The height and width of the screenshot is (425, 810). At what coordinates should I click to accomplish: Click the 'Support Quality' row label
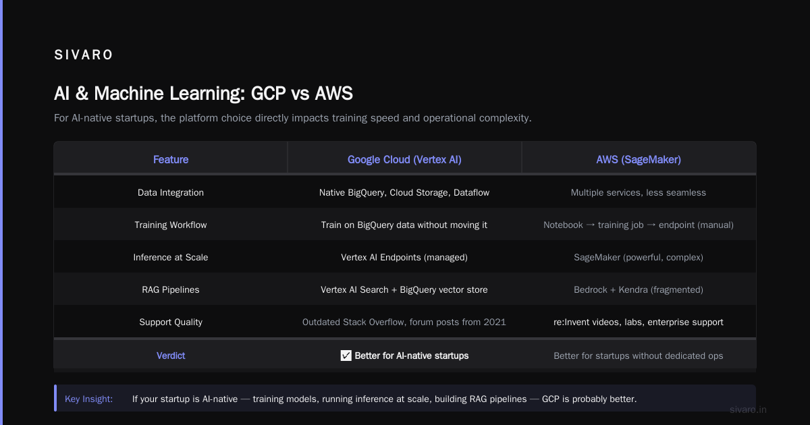pos(171,322)
